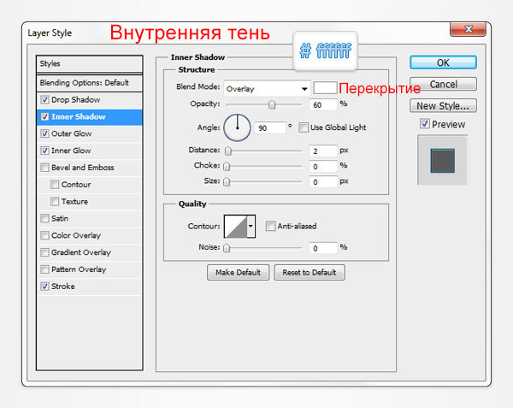The width and height of the screenshot is (513, 408).
Task: Uncheck the Preview checkbox
Action: (x=425, y=124)
